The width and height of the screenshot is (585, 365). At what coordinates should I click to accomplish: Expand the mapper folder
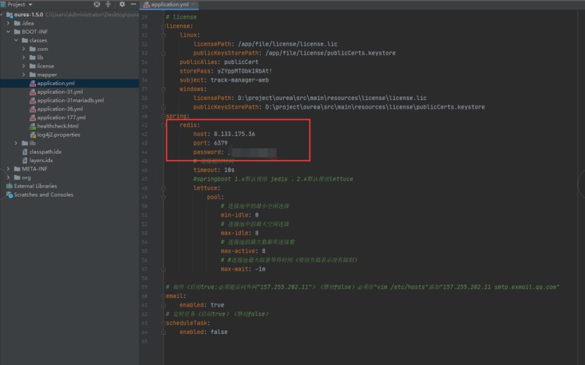23,75
